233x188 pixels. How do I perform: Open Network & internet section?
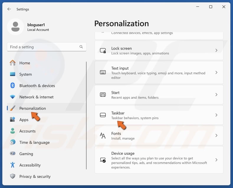point(46,97)
